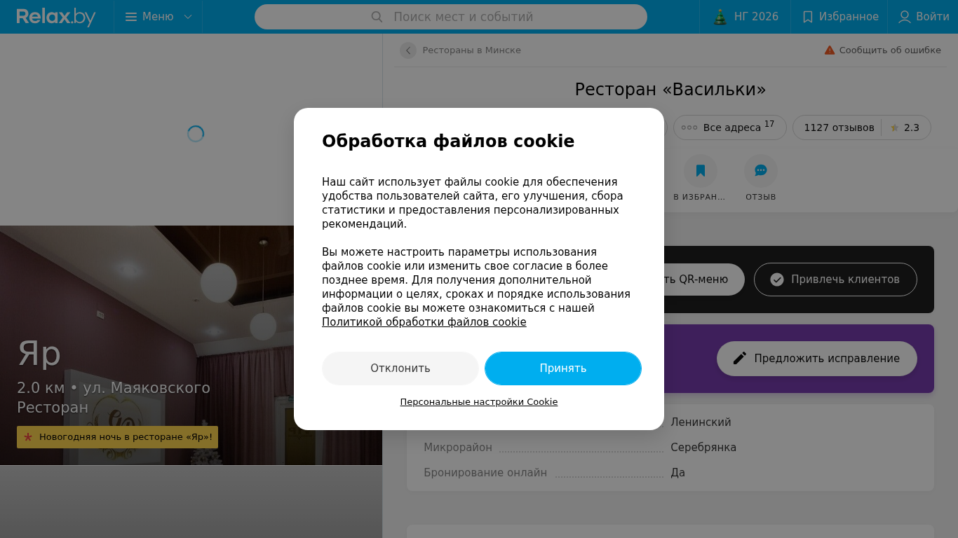Go back via Рестораны в Минске arrow
This screenshot has height=538, width=958.
[x=408, y=50]
